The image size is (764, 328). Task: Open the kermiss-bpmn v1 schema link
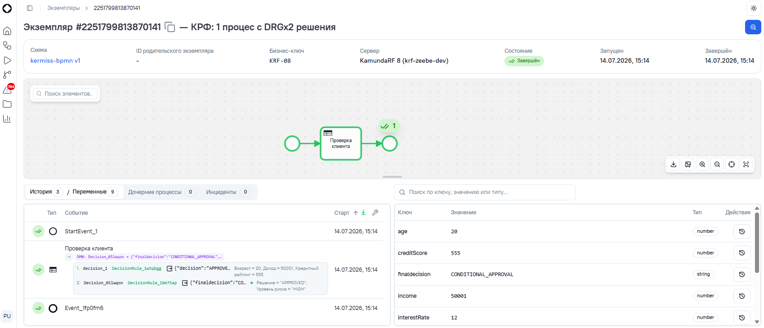click(x=55, y=60)
